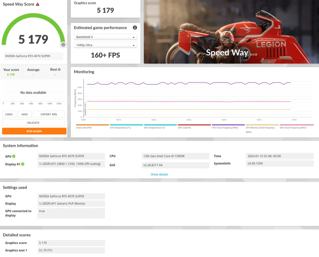
Task: Toggle the GPU Clock Frequency legend entry
Action: click(x=296, y=127)
